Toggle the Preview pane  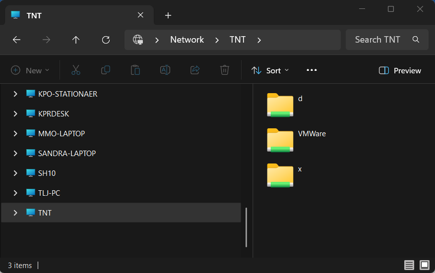tap(400, 71)
